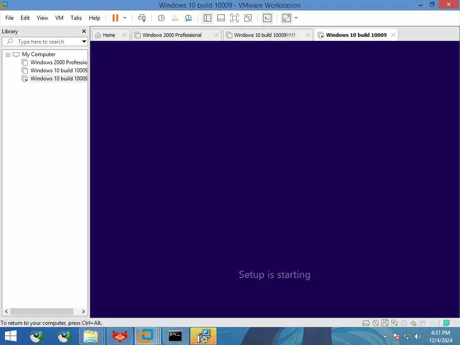Revert the VM to its snapshot

click(x=175, y=18)
